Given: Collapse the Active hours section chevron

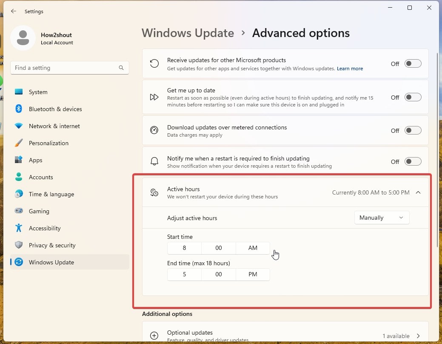Looking at the screenshot, I should coord(418,192).
